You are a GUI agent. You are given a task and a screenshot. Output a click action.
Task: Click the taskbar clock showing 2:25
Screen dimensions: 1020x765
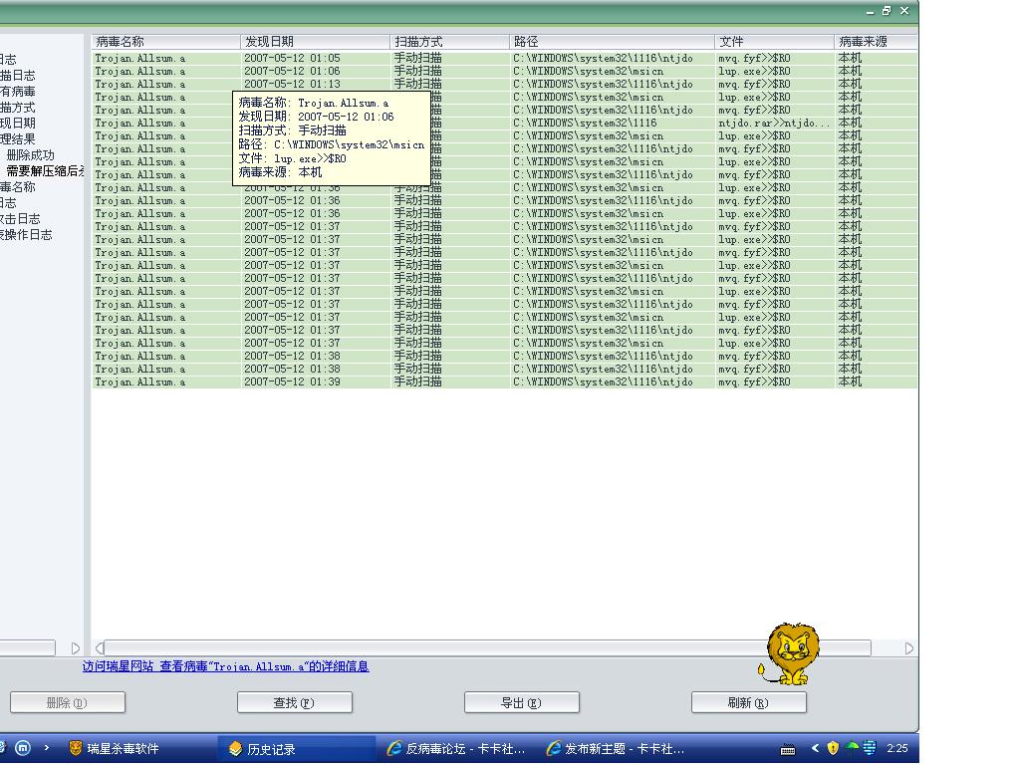click(897, 749)
